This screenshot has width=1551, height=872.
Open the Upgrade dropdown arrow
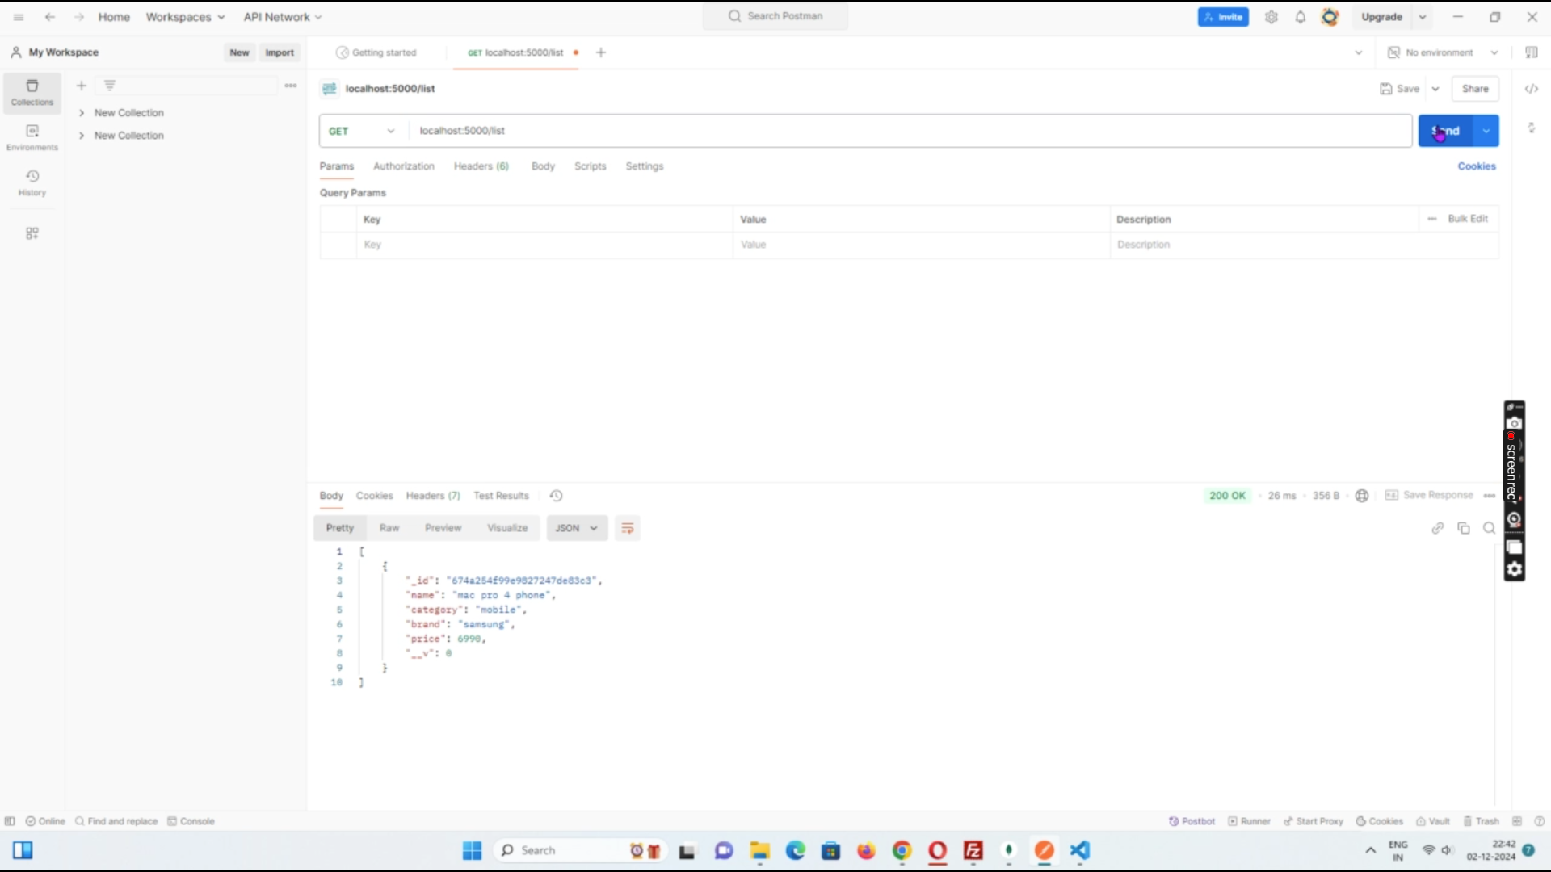click(x=1423, y=17)
